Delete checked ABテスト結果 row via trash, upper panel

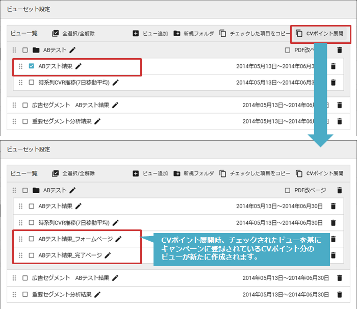click(333, 66)
